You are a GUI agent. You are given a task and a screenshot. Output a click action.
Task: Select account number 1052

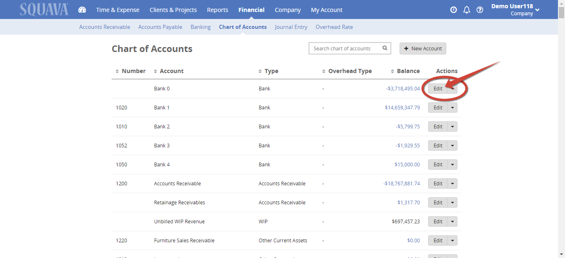(122, 146)
